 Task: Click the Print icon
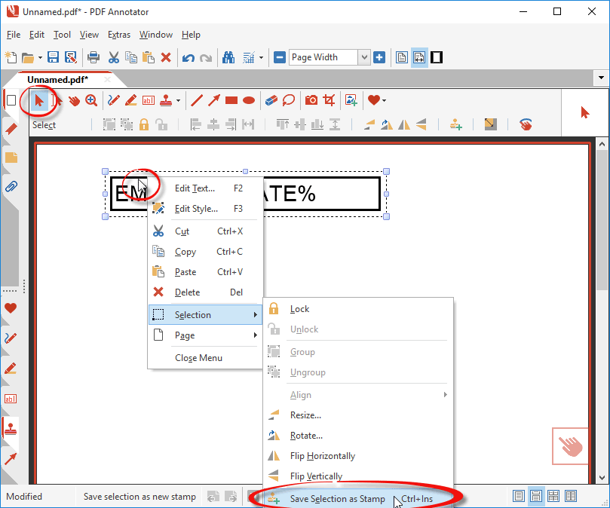point(93,57)
